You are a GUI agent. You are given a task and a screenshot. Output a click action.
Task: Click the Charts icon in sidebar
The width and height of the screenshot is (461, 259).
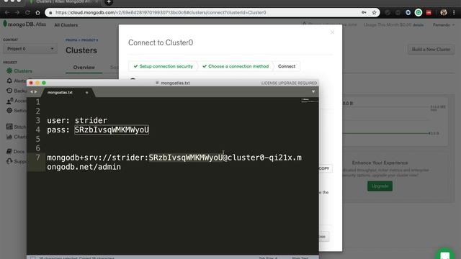point(9,137)
